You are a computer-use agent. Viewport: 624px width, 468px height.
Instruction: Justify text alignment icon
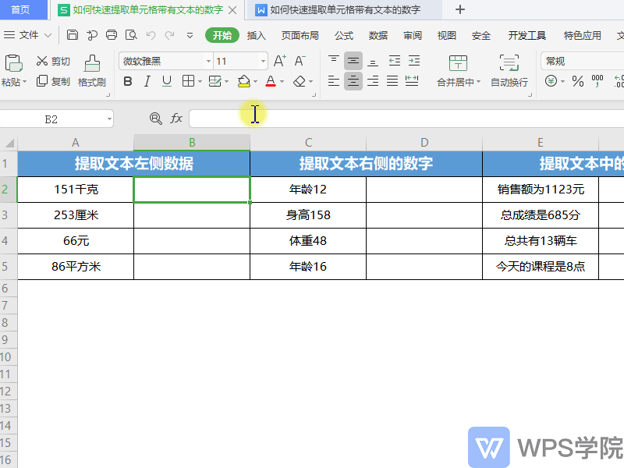tap(392, 81)
